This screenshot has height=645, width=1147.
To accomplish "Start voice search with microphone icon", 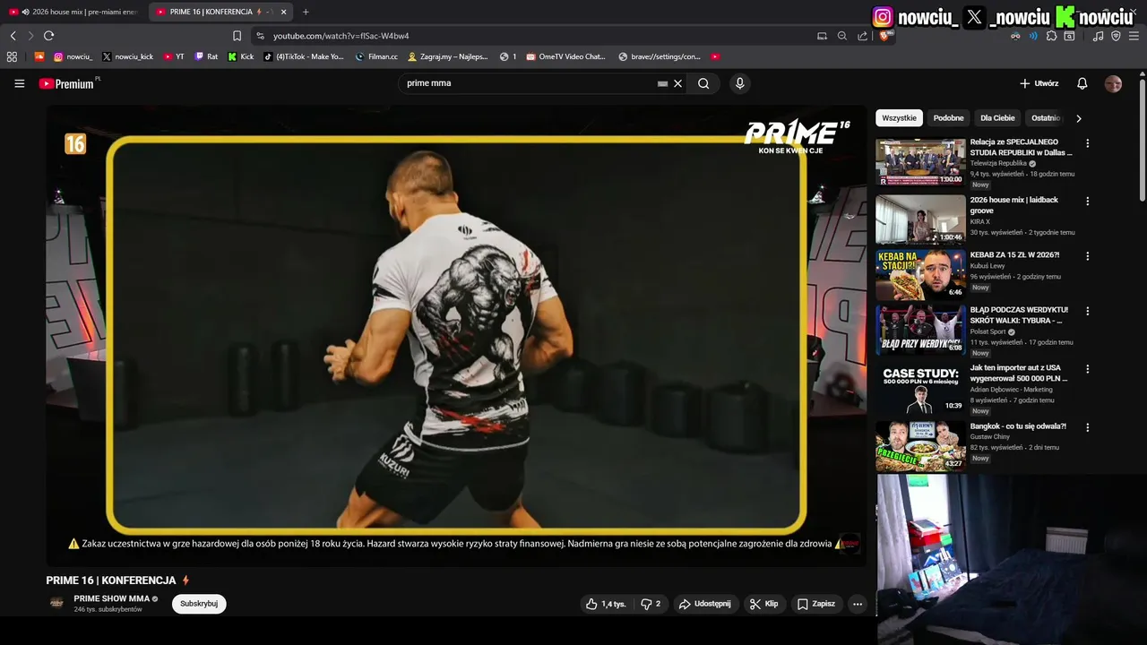I will click(739, 83).
